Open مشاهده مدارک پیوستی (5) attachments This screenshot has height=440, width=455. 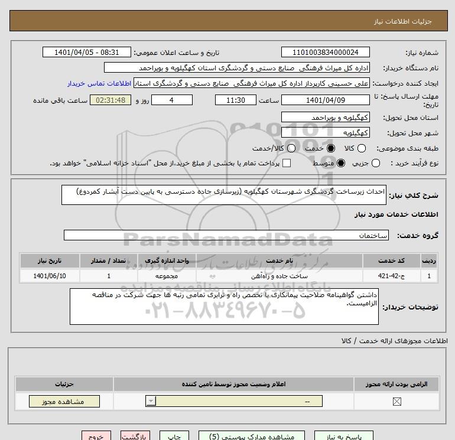(x=252, y=436)
